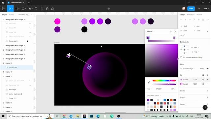Remove the second Radial fill

[x=207, y=84]
